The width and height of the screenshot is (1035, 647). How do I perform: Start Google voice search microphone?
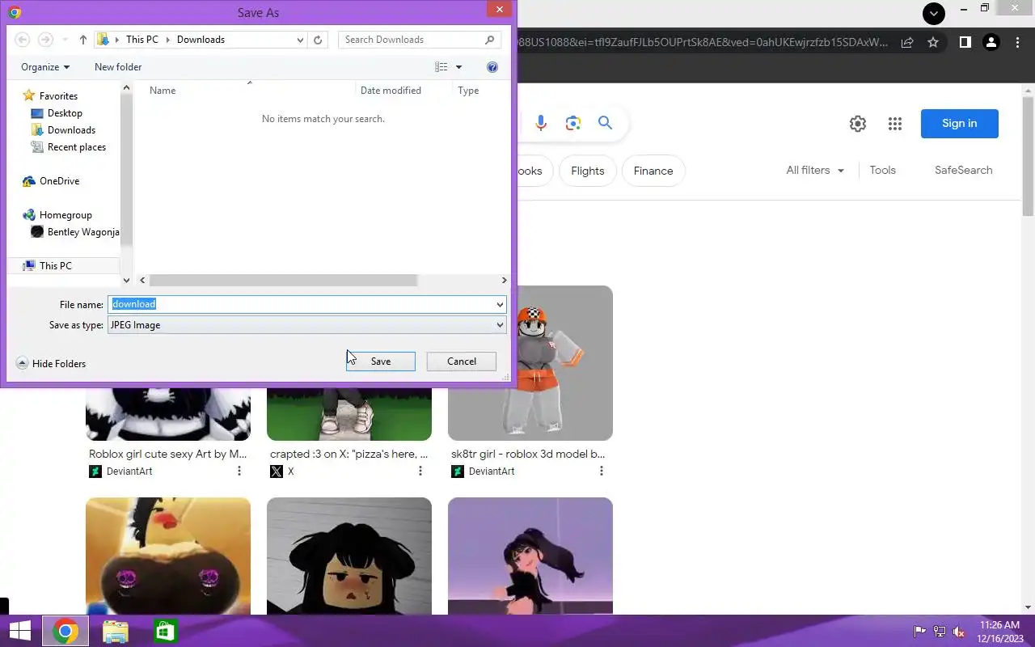pyautogui.click(x=541, y=123)
